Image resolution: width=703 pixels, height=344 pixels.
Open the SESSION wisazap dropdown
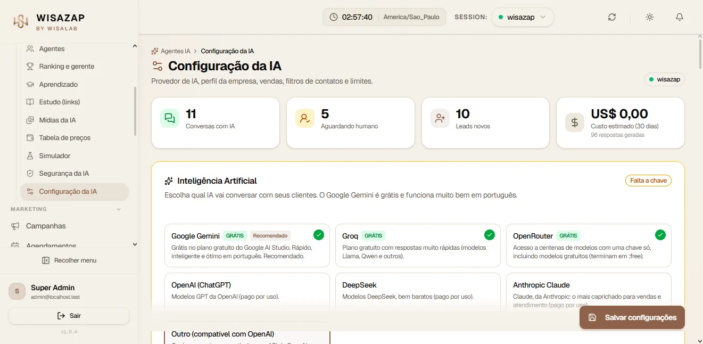point(523,17)
